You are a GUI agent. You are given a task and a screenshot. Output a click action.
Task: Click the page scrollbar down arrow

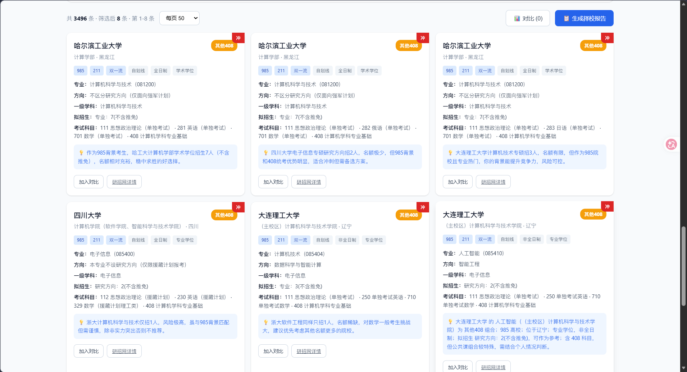coord(684,368)
